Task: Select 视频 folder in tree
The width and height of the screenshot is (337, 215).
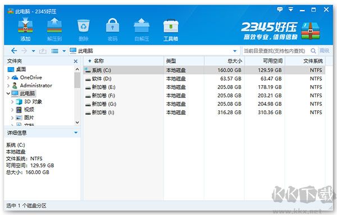Action: pyautogui.click(x=29, y=110)
